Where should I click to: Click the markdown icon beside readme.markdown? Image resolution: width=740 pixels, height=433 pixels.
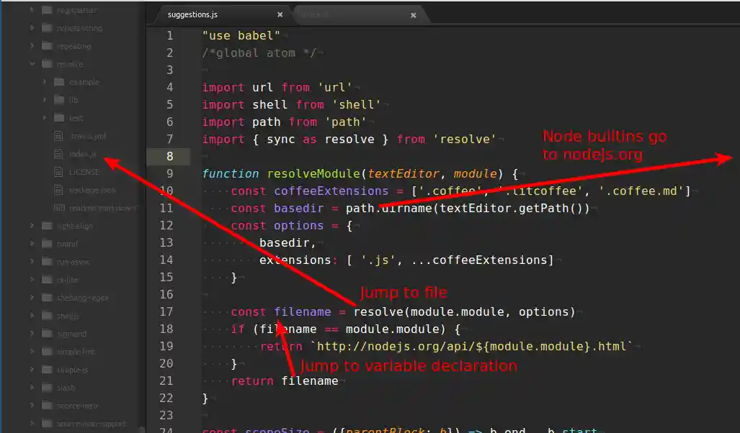(59, 207)
